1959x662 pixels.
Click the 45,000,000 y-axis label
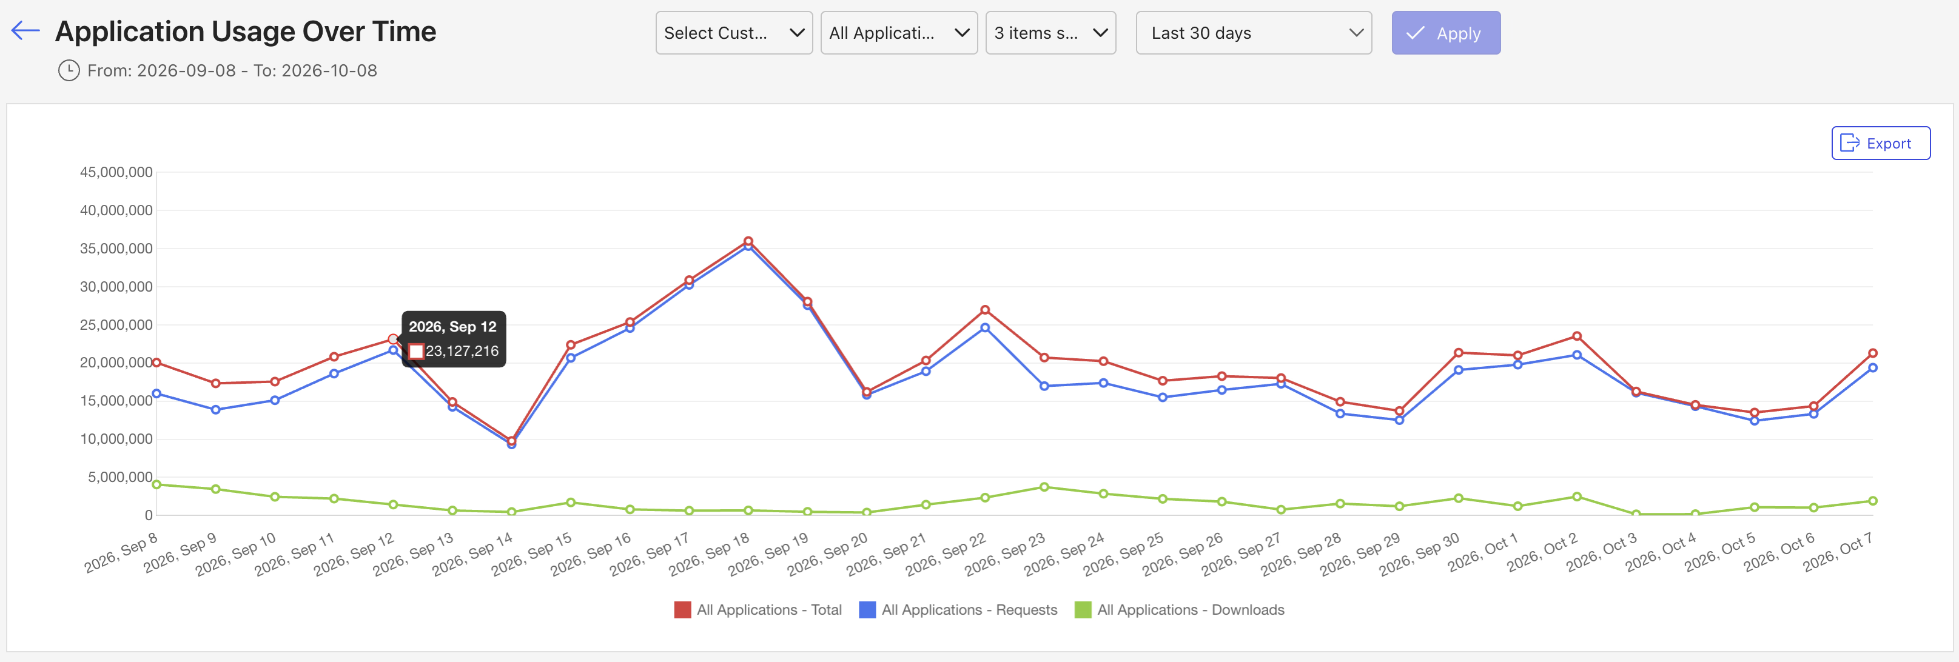(116, 172)
